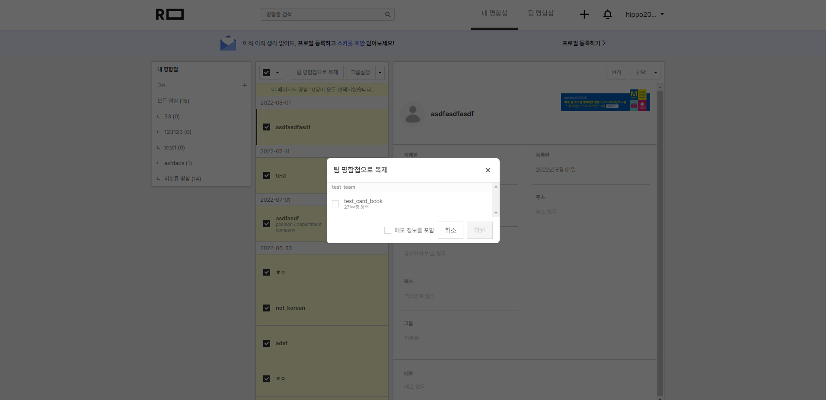Click the magnifier search icon
The width and height of the screenshot is (826, 400).
point(388,15)
